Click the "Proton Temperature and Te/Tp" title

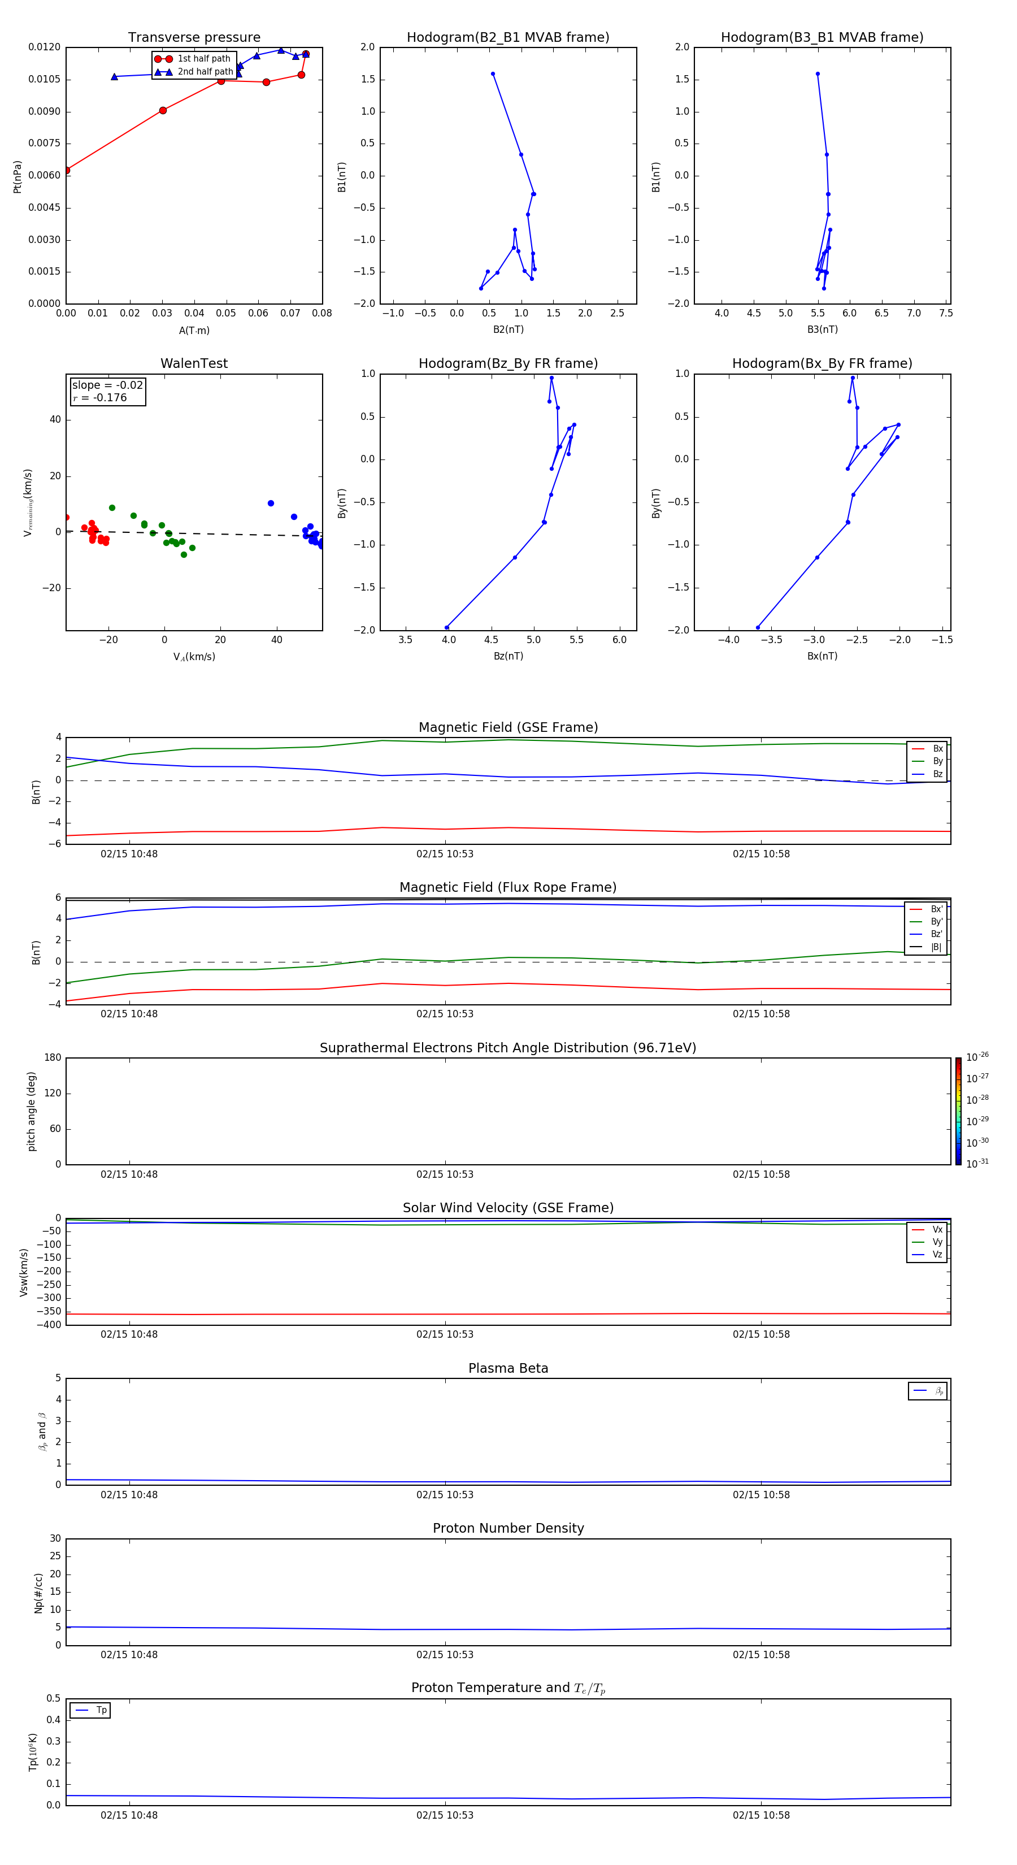click(508, 1688)
